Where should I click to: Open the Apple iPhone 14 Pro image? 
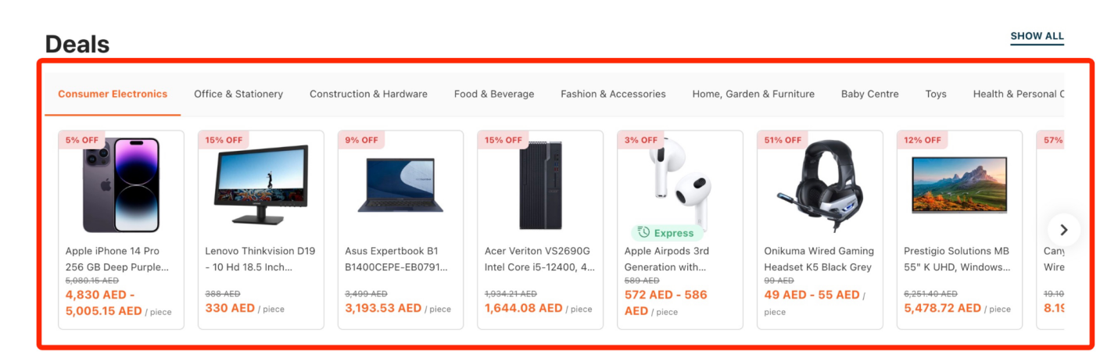pyautogui.click(x=121, y=185)
